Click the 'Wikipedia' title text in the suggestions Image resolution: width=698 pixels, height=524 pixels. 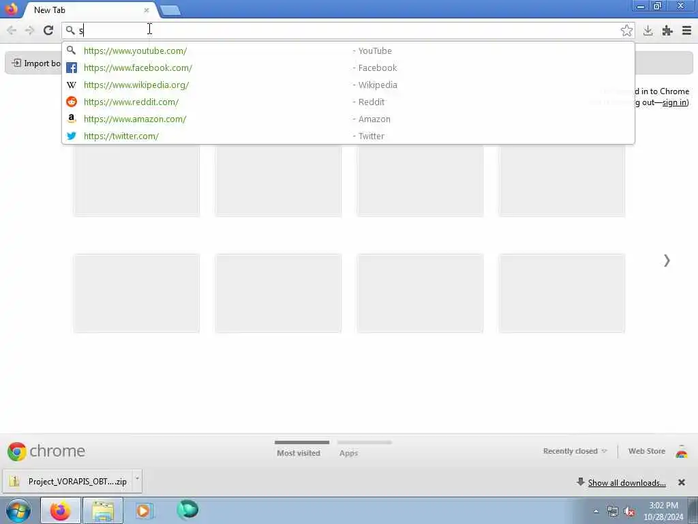click(x=378, y=85)
